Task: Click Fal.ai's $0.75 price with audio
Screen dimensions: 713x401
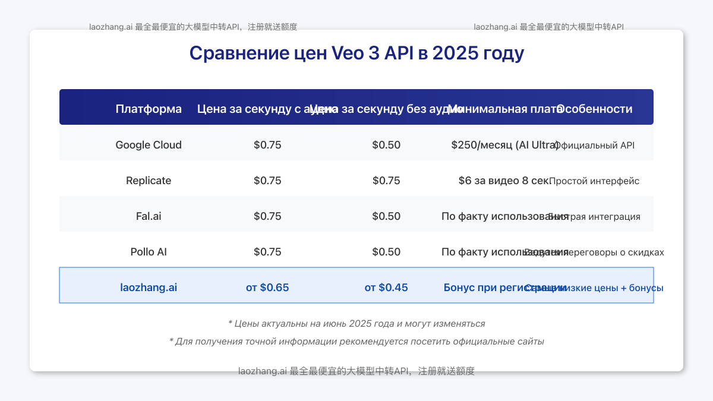Action: (267, 216)
